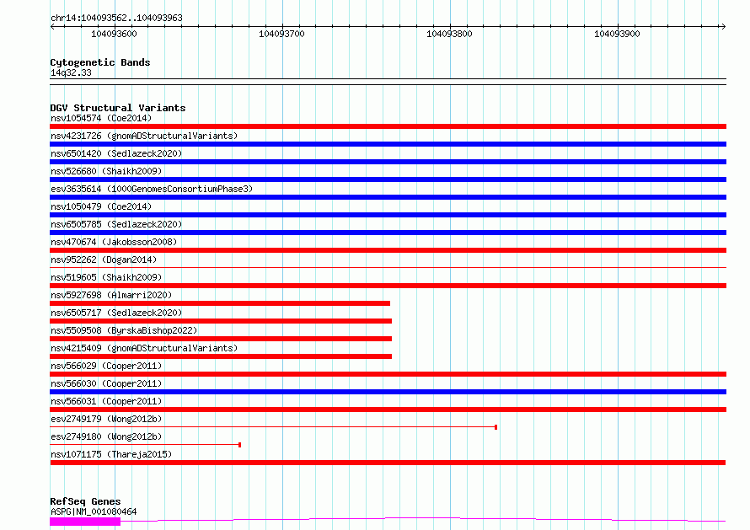Select the magenta ASPG intron line
750x530 pixels.
click(x=423, y=519)
